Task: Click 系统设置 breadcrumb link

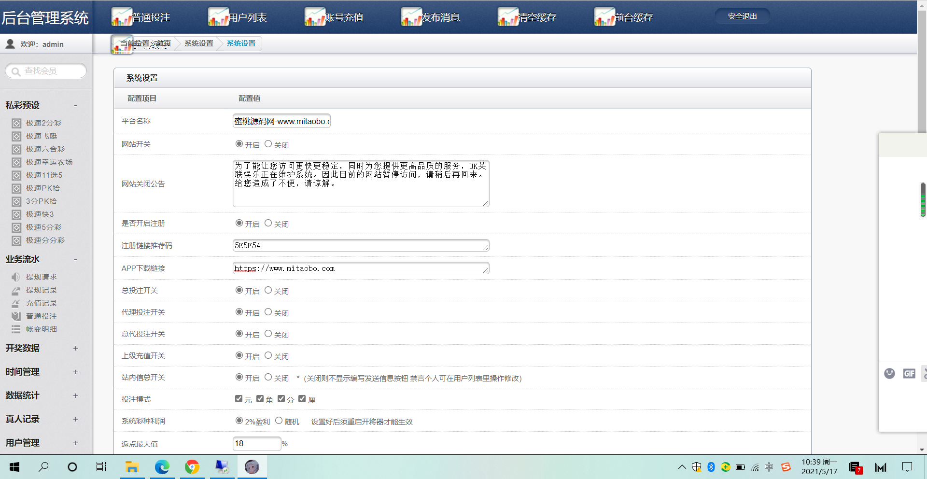Action: (198, 43)
